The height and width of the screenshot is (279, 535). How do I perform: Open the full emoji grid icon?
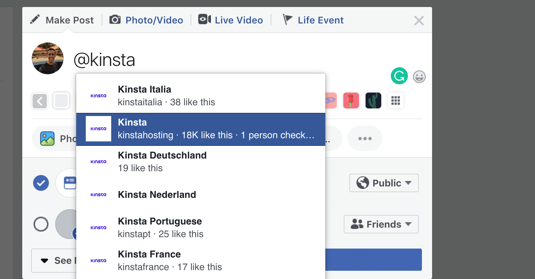(x=395, y=101)
